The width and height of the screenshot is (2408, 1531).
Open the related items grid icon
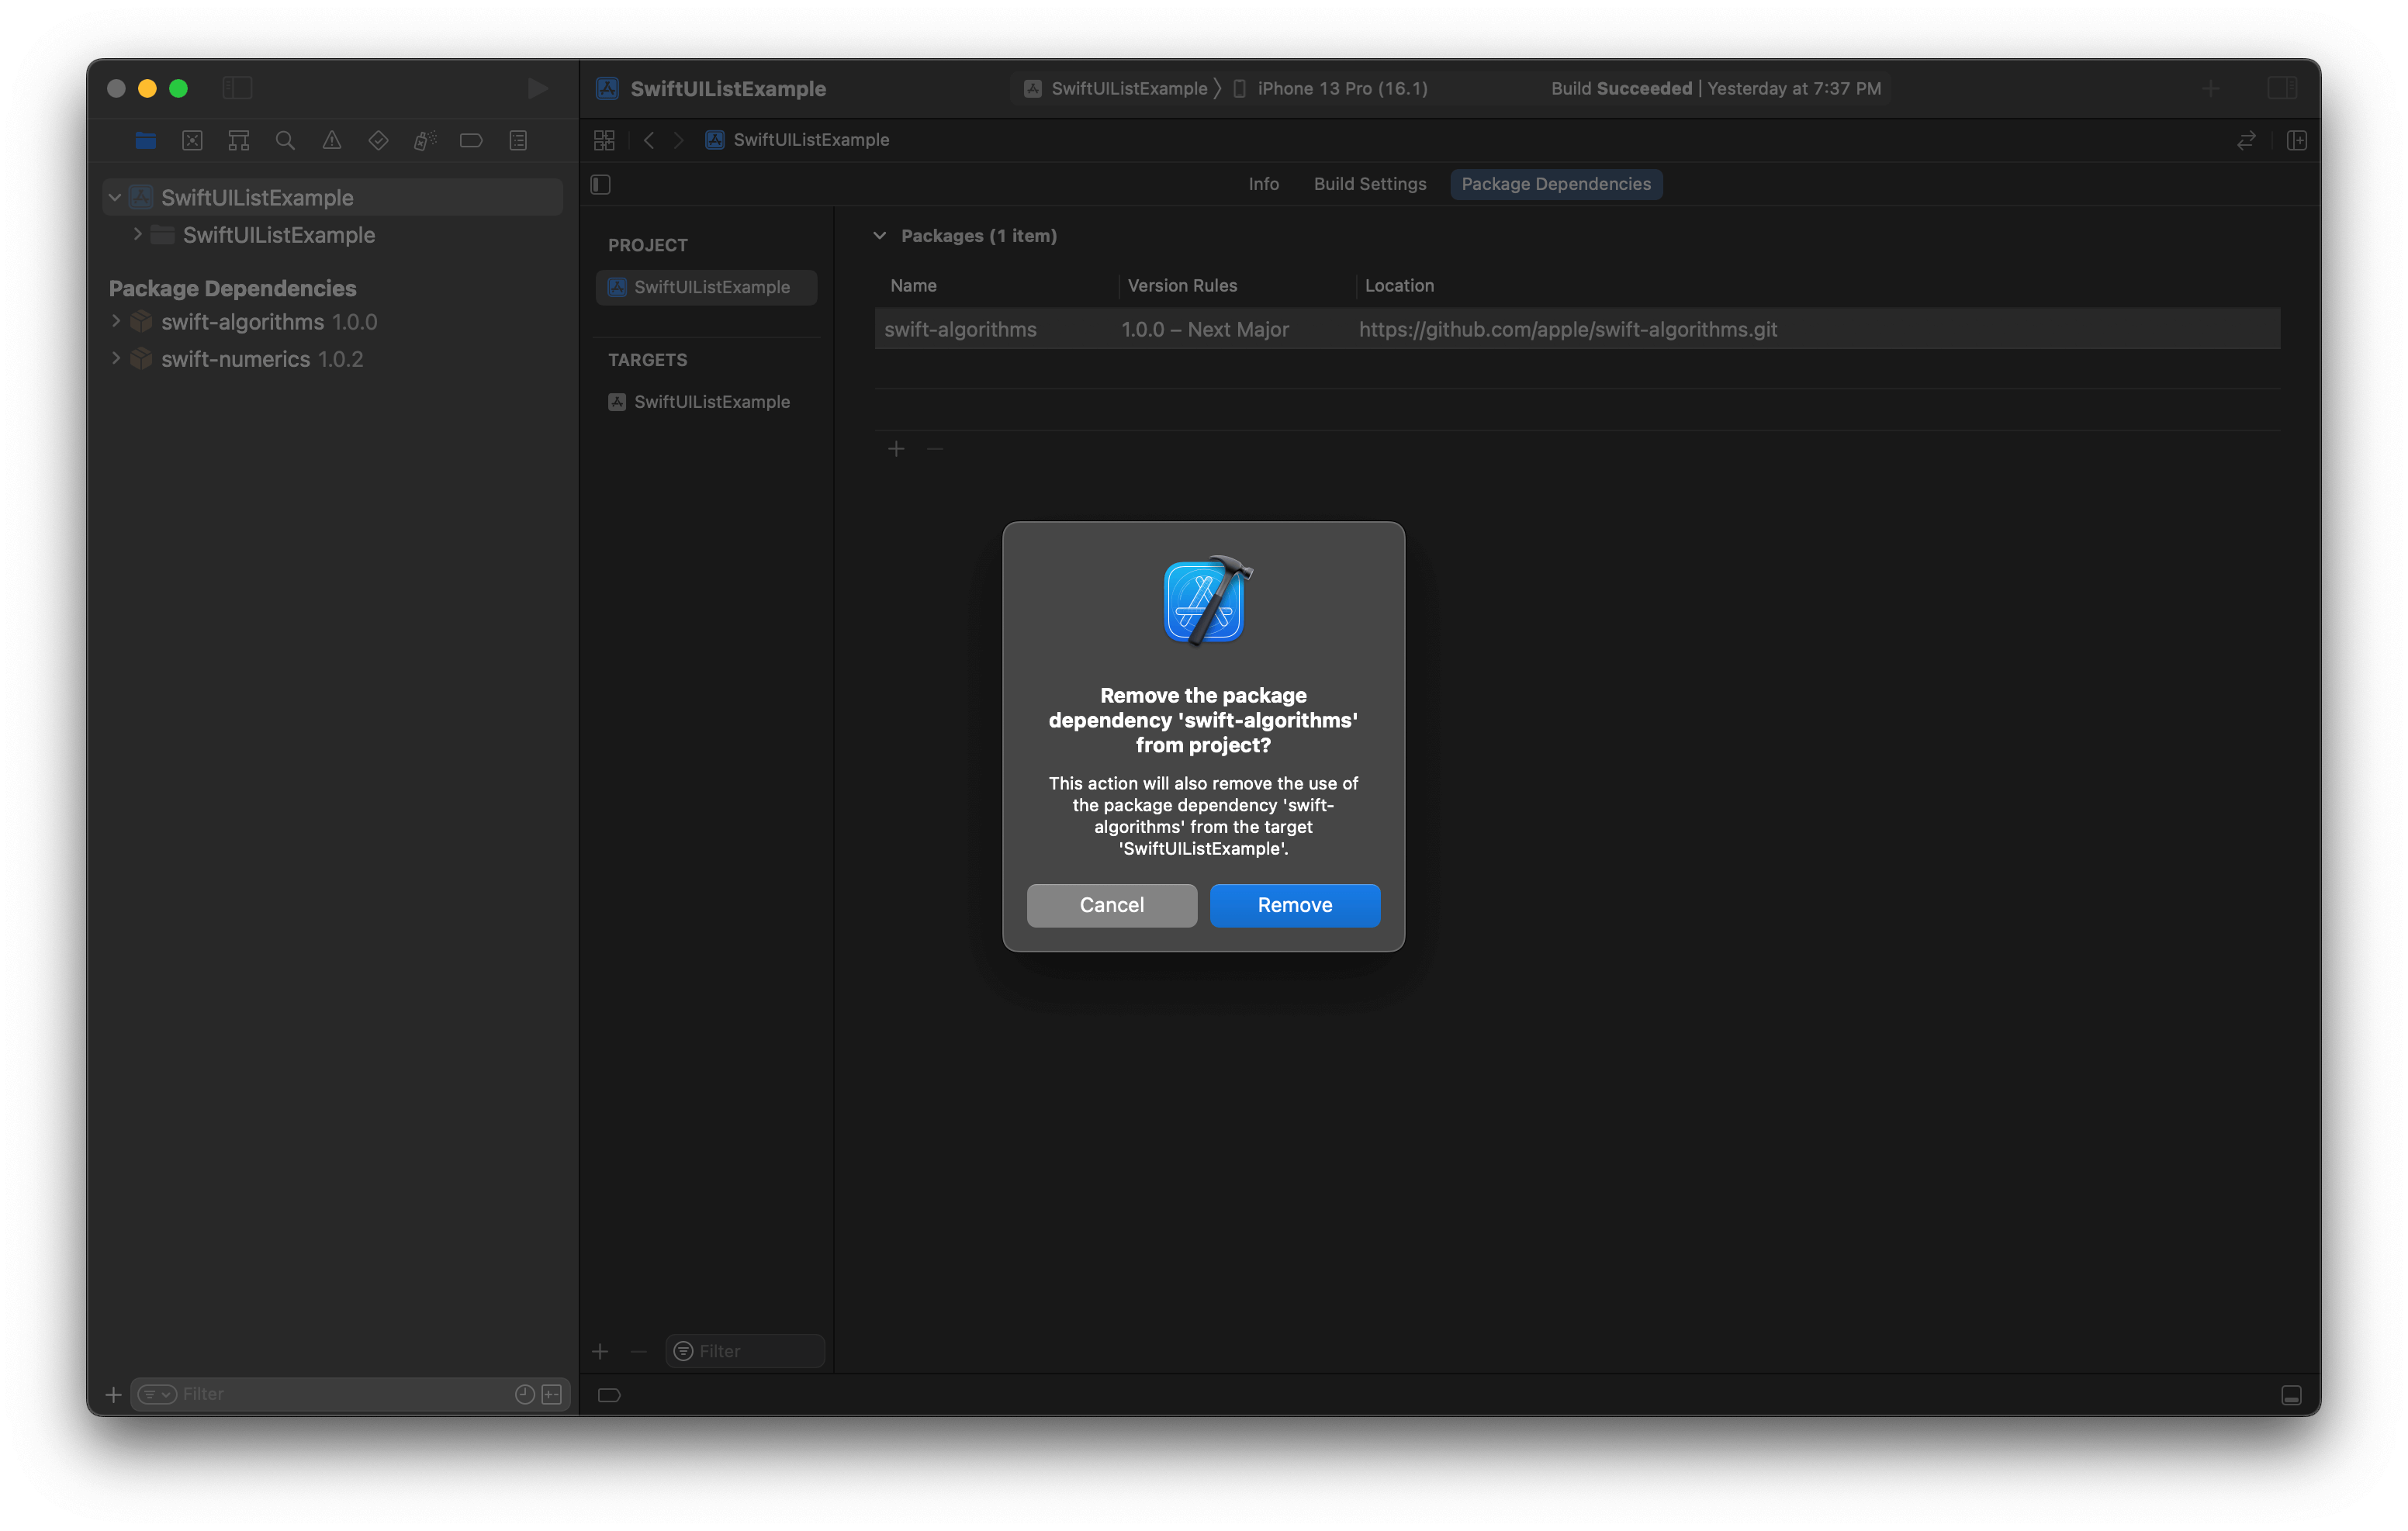pyautogui.click(x=604, y=141)
